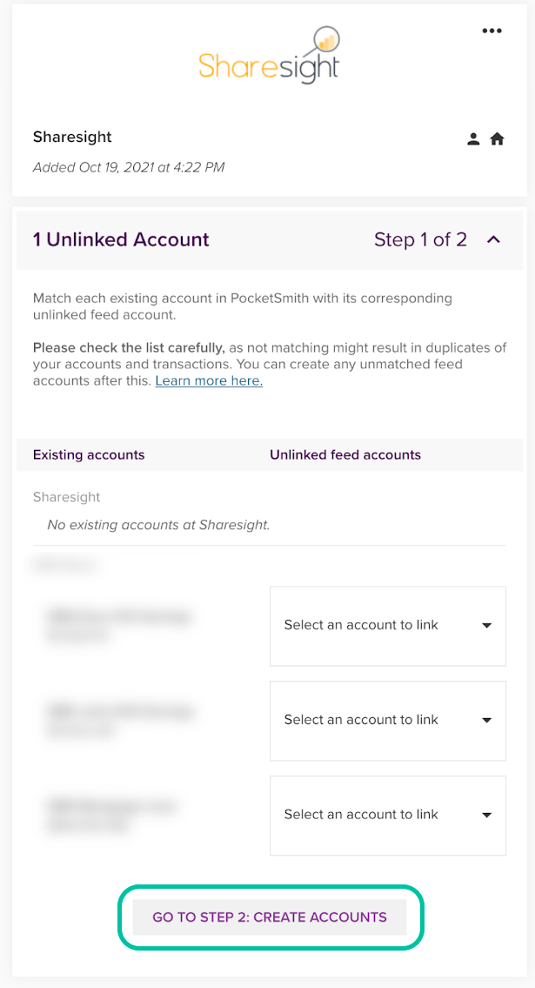Click the home icon beside Sharesight
This screenshot has width=535, height=988.
point(498,139)
